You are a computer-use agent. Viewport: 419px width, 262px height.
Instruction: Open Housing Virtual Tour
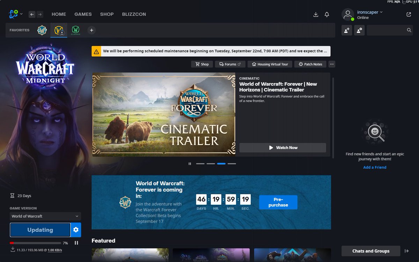[x=270, y=64]
